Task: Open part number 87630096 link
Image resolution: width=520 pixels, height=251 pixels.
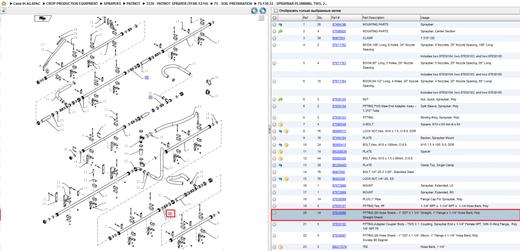Action: point(339,213)
